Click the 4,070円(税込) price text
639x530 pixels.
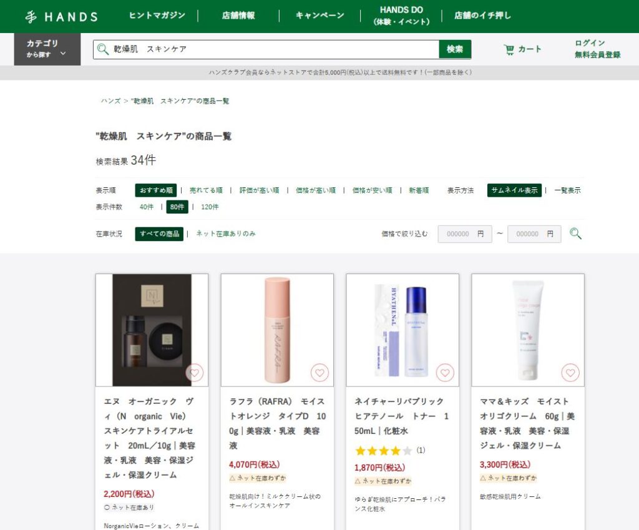[255, 465]
